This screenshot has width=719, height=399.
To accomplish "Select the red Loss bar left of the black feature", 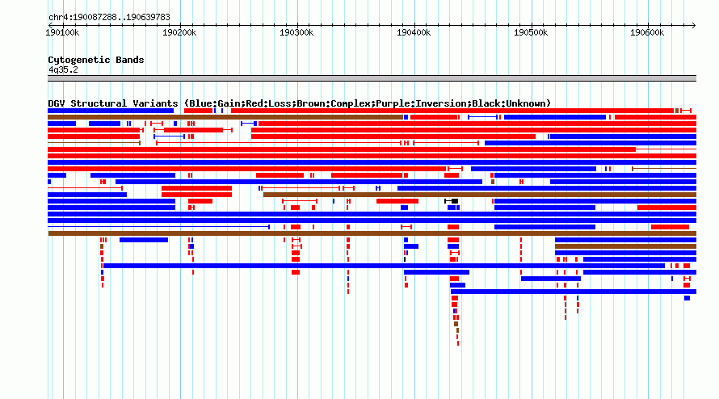I will click(x=397, y=201).
